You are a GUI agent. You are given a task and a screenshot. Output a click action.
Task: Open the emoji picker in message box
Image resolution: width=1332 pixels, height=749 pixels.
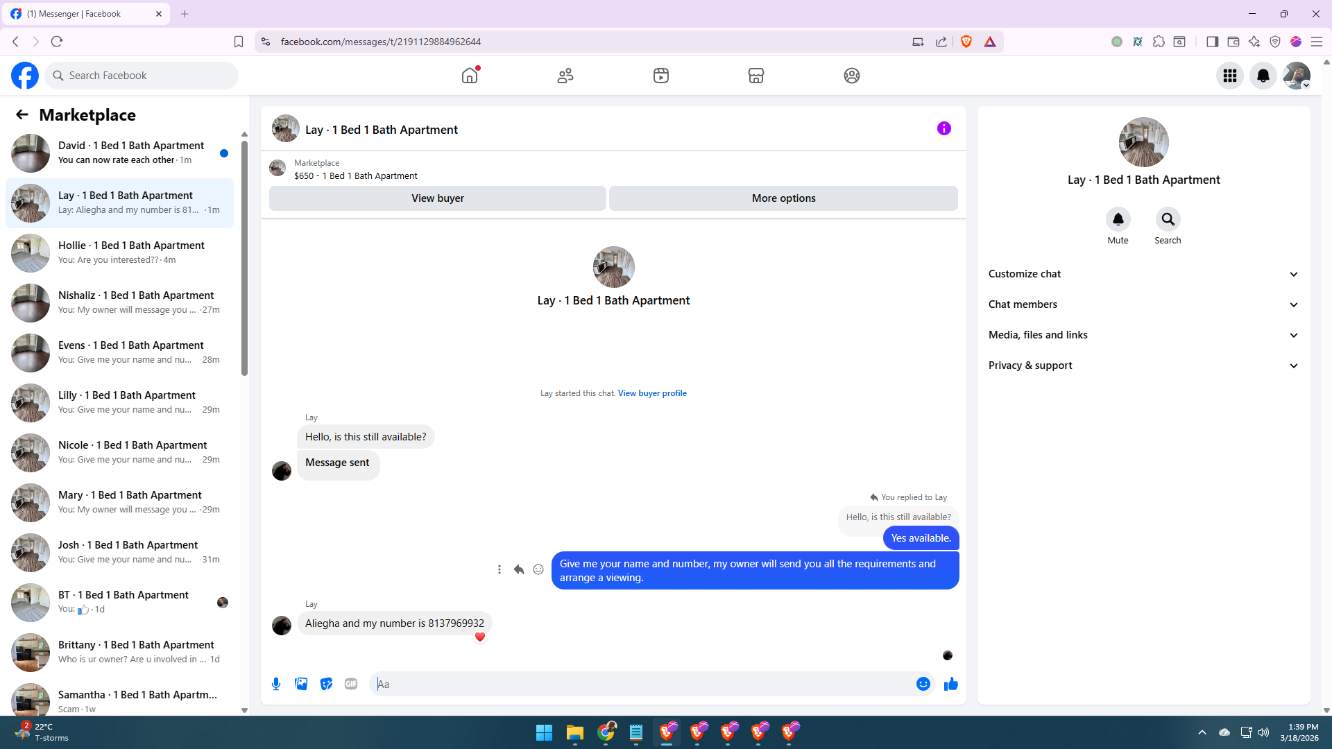pyautogui.click(x=923, y=684)
